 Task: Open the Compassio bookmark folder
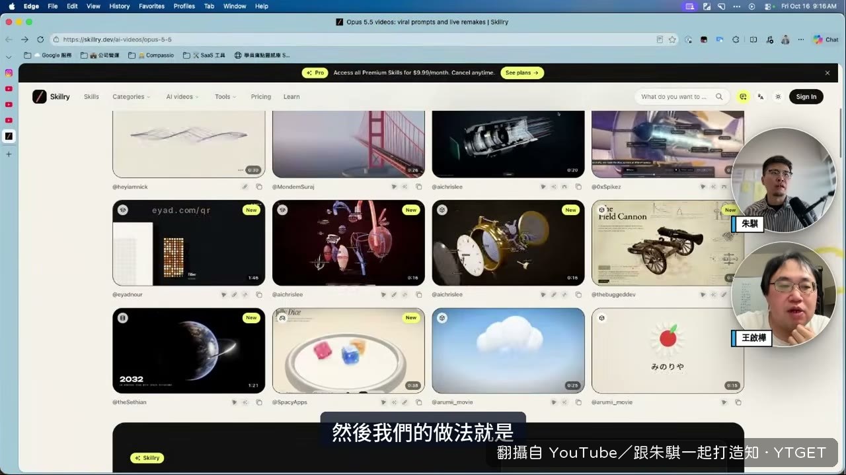click(151, 55)
